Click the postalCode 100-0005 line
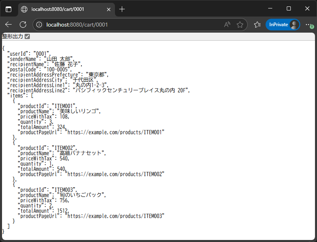317x242 pixels. (40, 69)
